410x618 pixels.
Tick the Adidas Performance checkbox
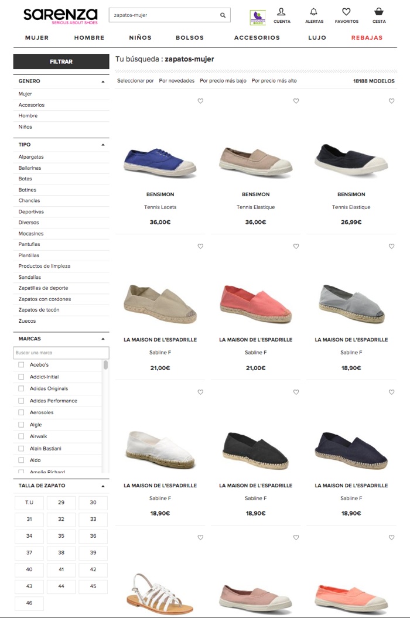tap(21, 401)
